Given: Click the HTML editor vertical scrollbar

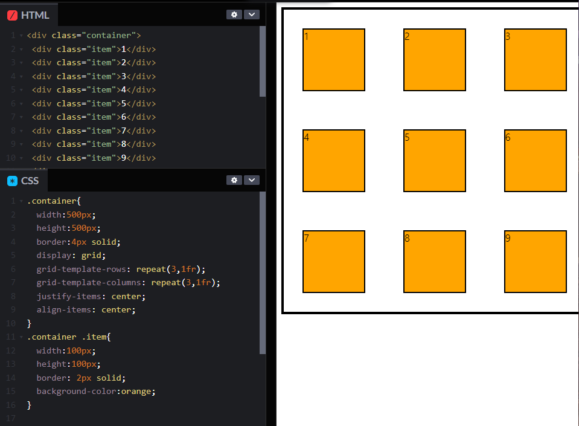Looking at the screenshot, I should [x=263, y=62].
